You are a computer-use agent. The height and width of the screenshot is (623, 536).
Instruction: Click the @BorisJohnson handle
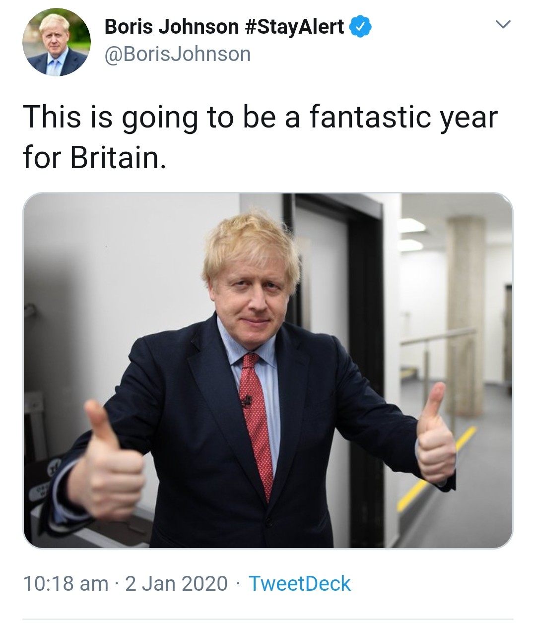pos(177,54)
